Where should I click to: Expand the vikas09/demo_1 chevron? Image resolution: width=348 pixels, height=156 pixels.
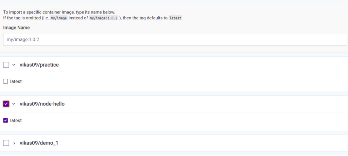(x=14, y=143)
